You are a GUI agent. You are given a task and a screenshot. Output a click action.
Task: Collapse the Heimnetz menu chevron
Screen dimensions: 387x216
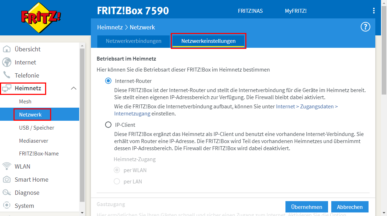coord(73,88)
